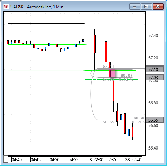Click the red session bar above the time axis
The width and height of the screenshot is (167, 166).
tap(47, 156)
